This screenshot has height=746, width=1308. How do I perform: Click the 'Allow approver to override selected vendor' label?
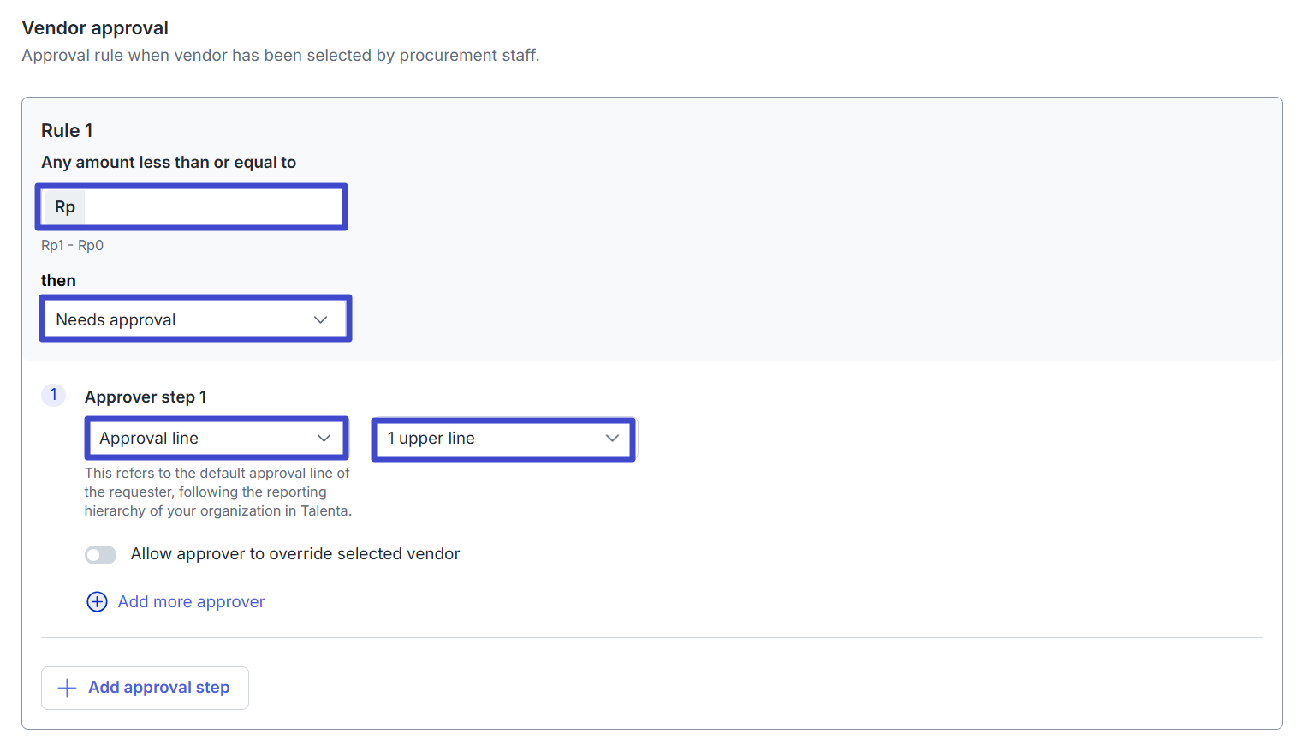click(295, 554)
